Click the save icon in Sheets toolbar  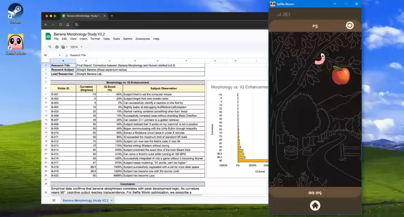63,47
